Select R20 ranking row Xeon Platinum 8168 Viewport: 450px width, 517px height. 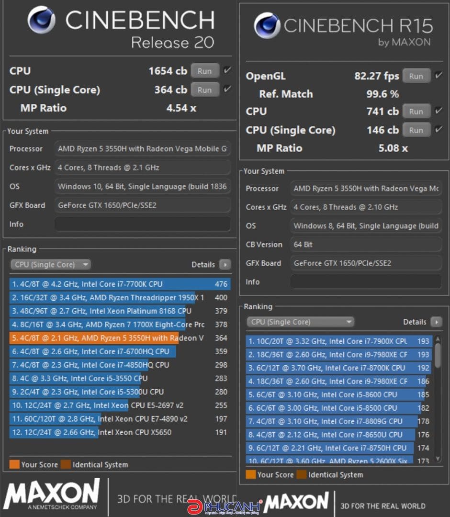[120, 311]
